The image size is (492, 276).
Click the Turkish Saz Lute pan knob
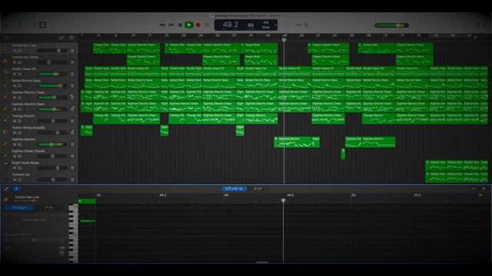coord(72,51)
